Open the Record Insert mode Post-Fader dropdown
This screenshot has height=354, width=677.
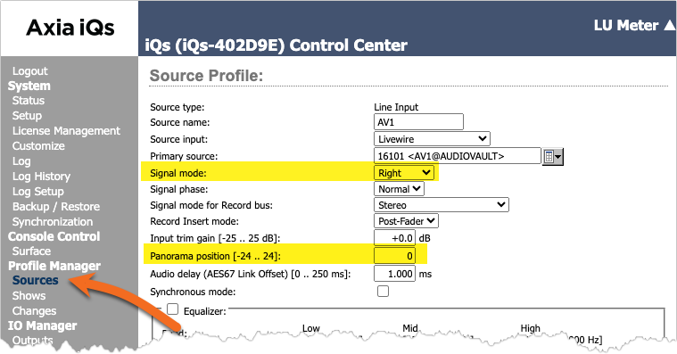click(x=406, y=221)
